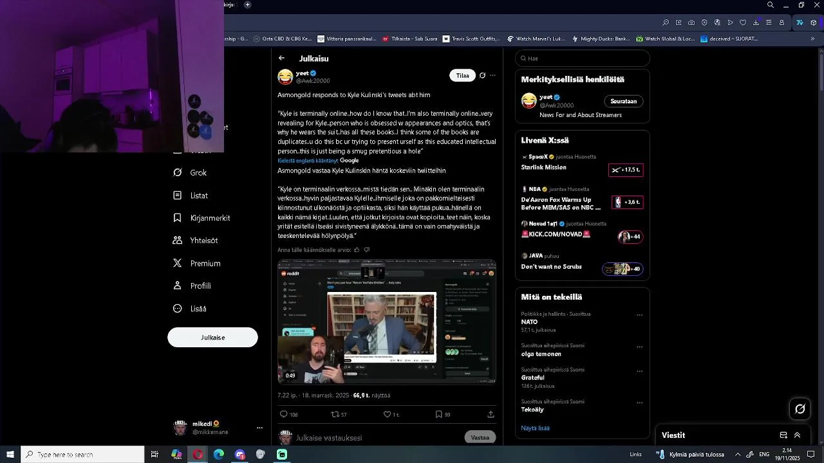Viewport: 824px width, 463px height.
Task: Open mikedi account switcher menu
Action: [218, 428]
